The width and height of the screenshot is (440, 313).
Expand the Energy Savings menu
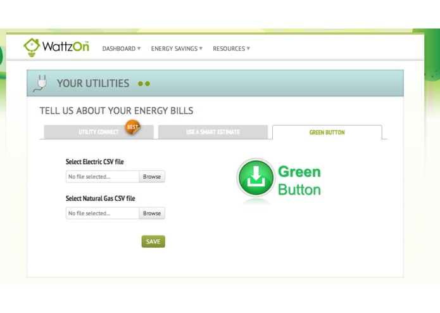177,49
